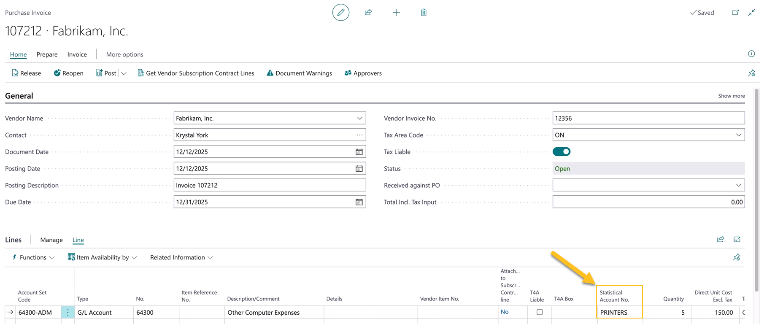Click the 64300-ADM account set code cell
This screenshot has width=764, height=324.
click(38, 312)
